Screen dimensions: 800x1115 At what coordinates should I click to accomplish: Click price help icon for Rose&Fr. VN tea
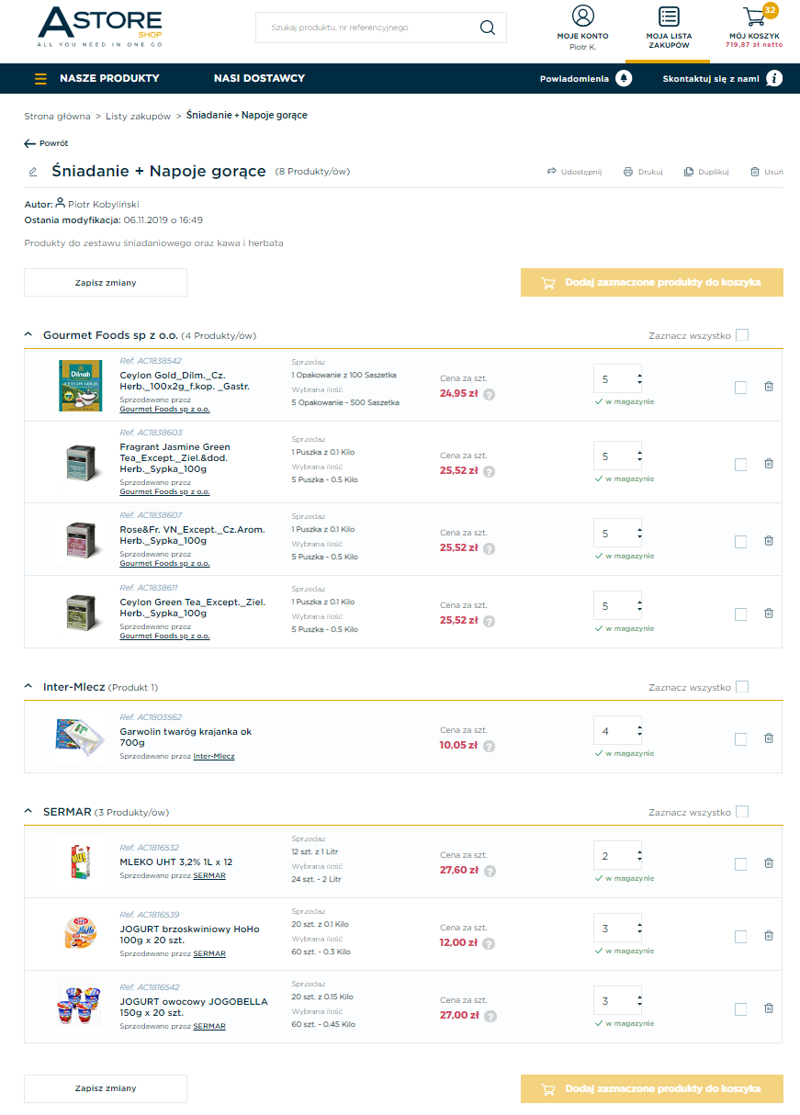[x=490, y=548]
